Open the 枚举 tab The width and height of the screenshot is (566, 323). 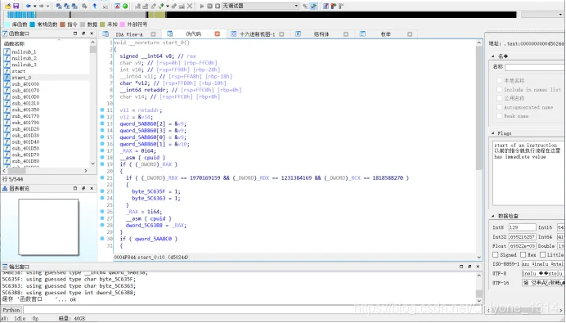point(385,34)
